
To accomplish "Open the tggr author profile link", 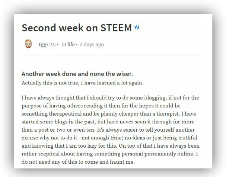I will (x=44, y=45).
